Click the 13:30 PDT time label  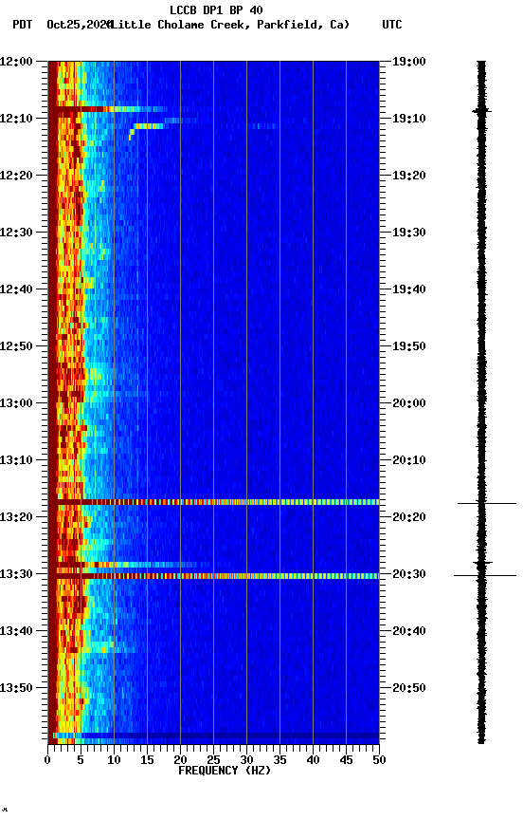click(16, 575)
